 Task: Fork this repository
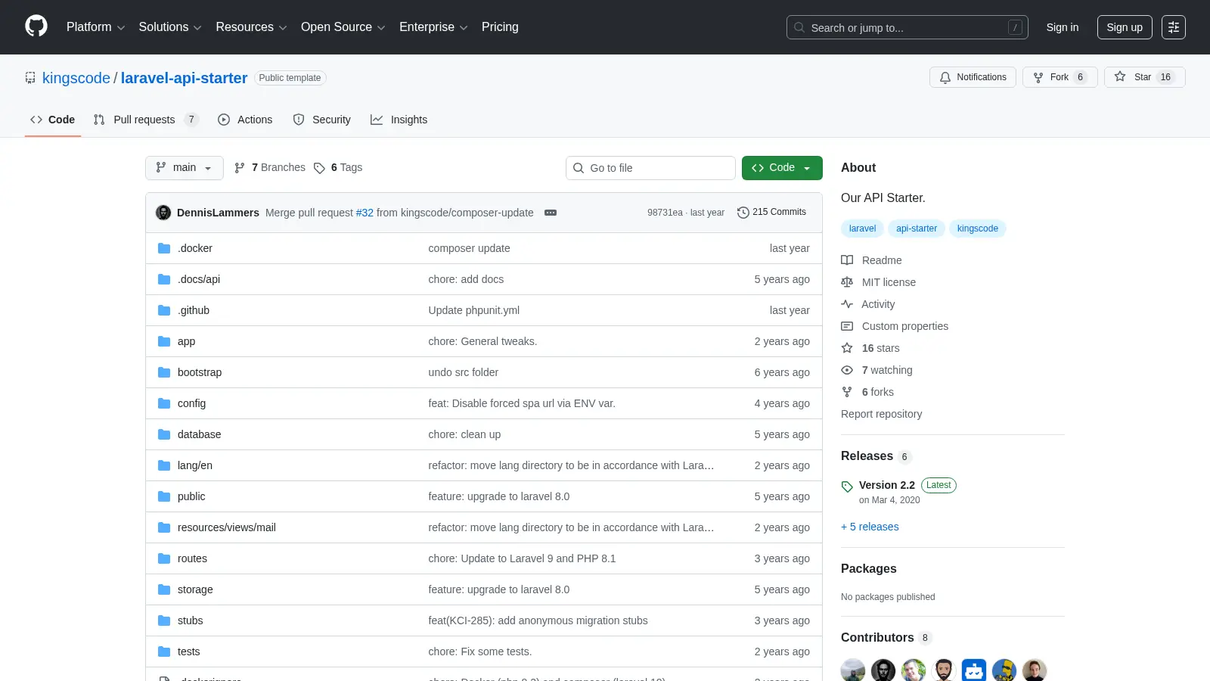point(1060,77)
